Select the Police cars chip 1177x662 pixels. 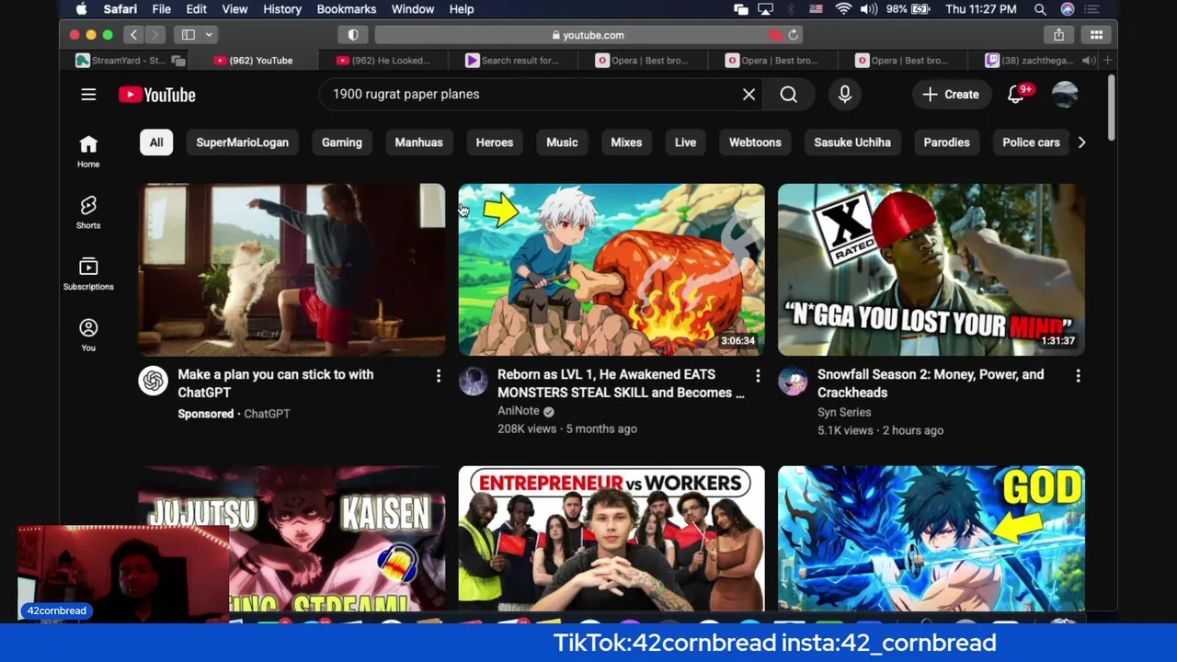coord(1031,143)
